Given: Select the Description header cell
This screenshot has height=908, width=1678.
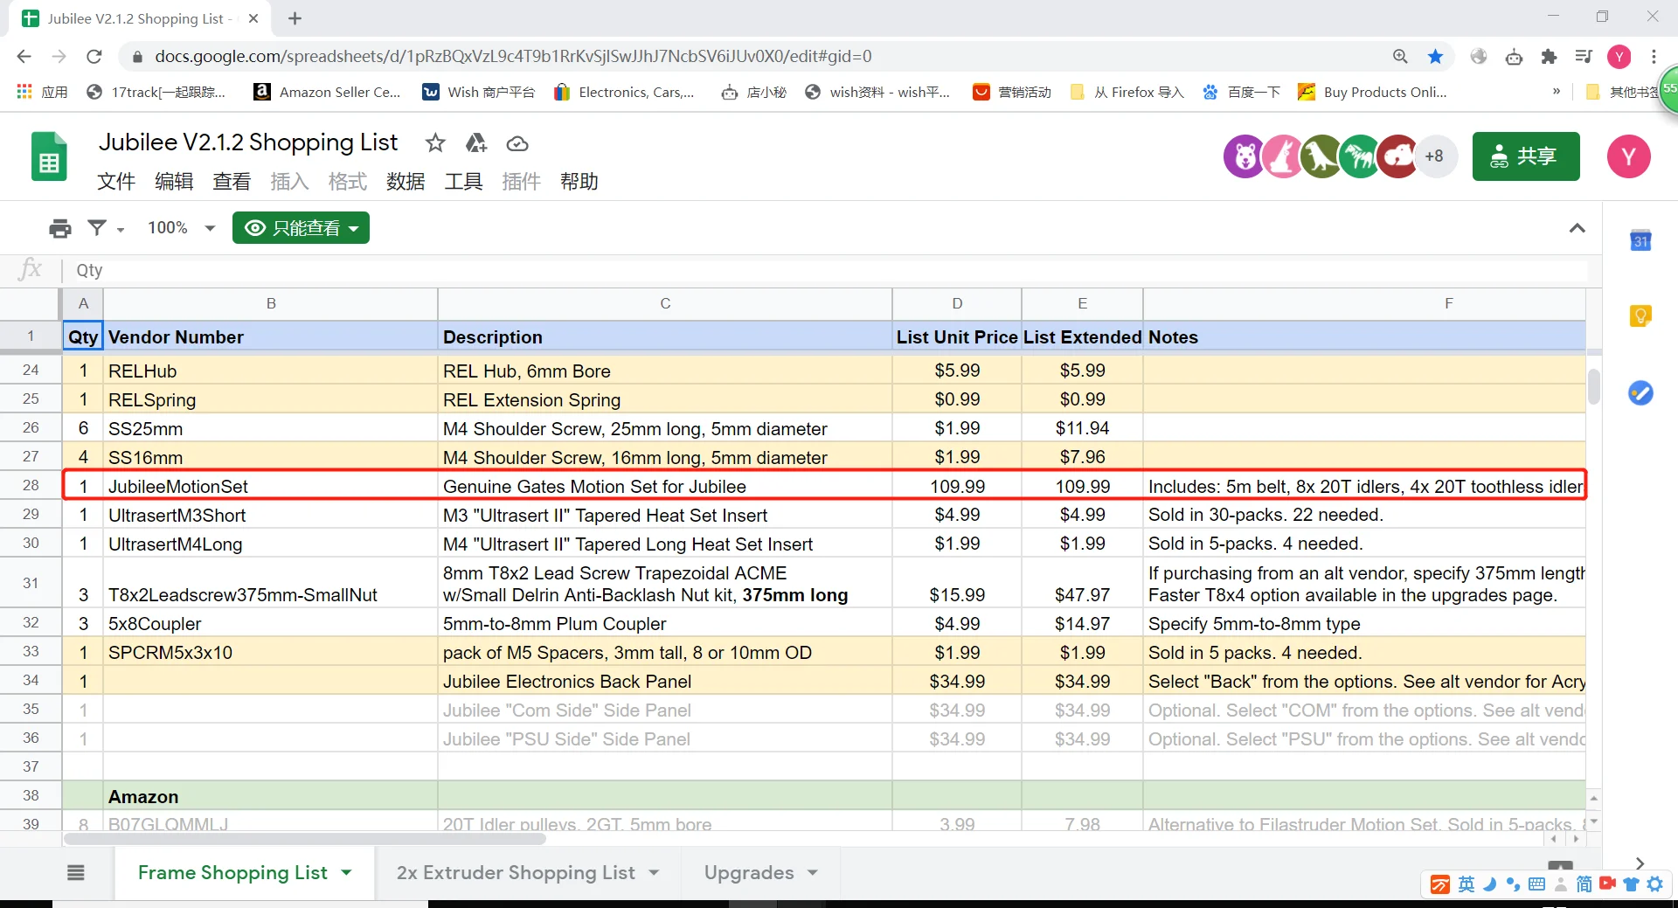Looking at the screenshot, I should coord(665,337).
